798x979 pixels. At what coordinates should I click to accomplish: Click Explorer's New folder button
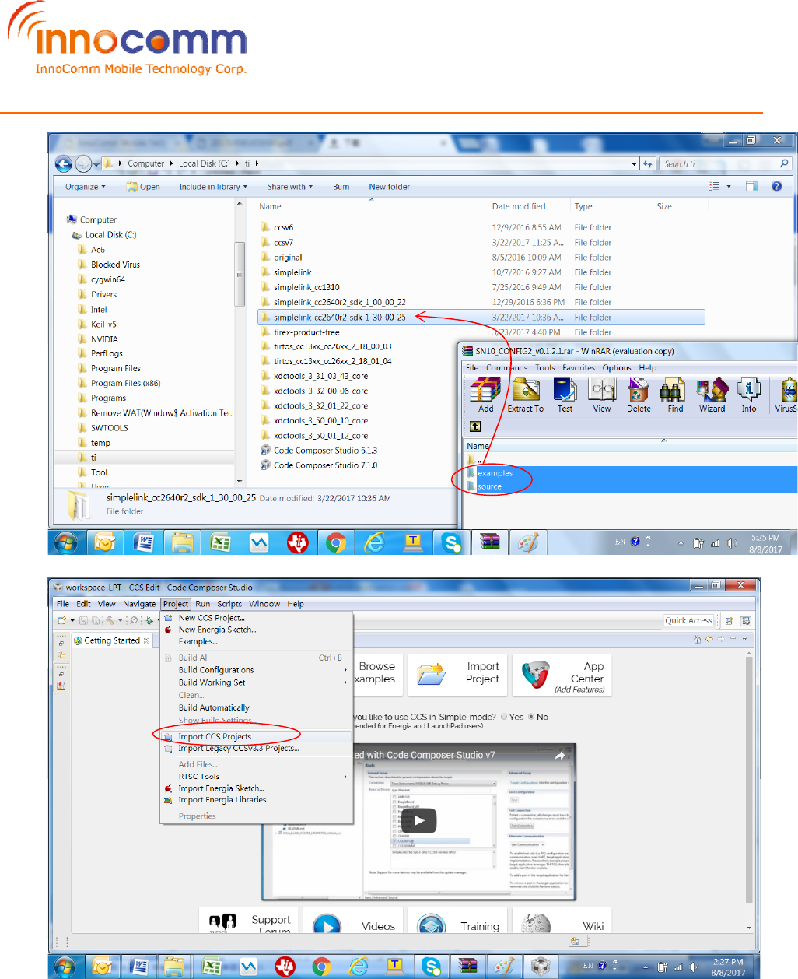click(389, 187)
